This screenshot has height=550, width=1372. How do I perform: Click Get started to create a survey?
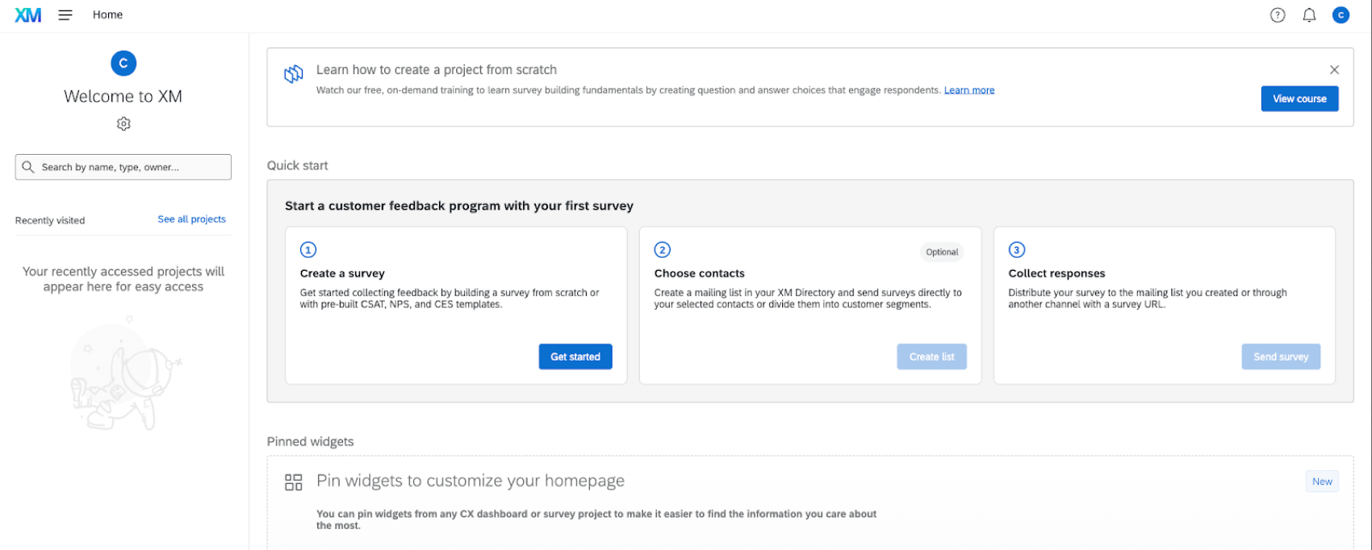tap(575, 356)
